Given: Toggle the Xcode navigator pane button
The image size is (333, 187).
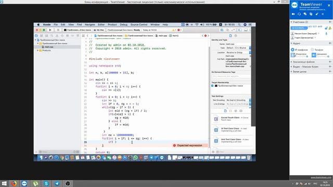Looking at the screenshot, I should 240,30.
